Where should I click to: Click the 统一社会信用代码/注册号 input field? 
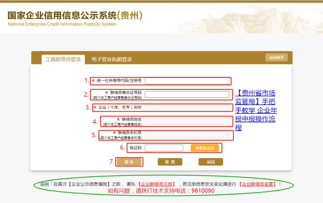coord(188,81)
